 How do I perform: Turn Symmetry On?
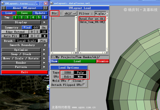click(x=44, y=27)
